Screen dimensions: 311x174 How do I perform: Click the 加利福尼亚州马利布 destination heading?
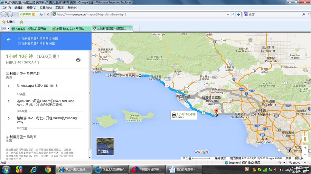click(x=21, y=137)
